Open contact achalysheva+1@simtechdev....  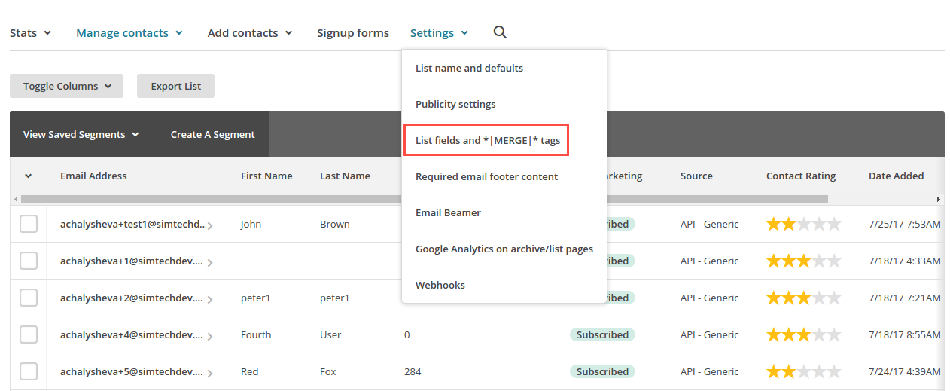[132, 261]
